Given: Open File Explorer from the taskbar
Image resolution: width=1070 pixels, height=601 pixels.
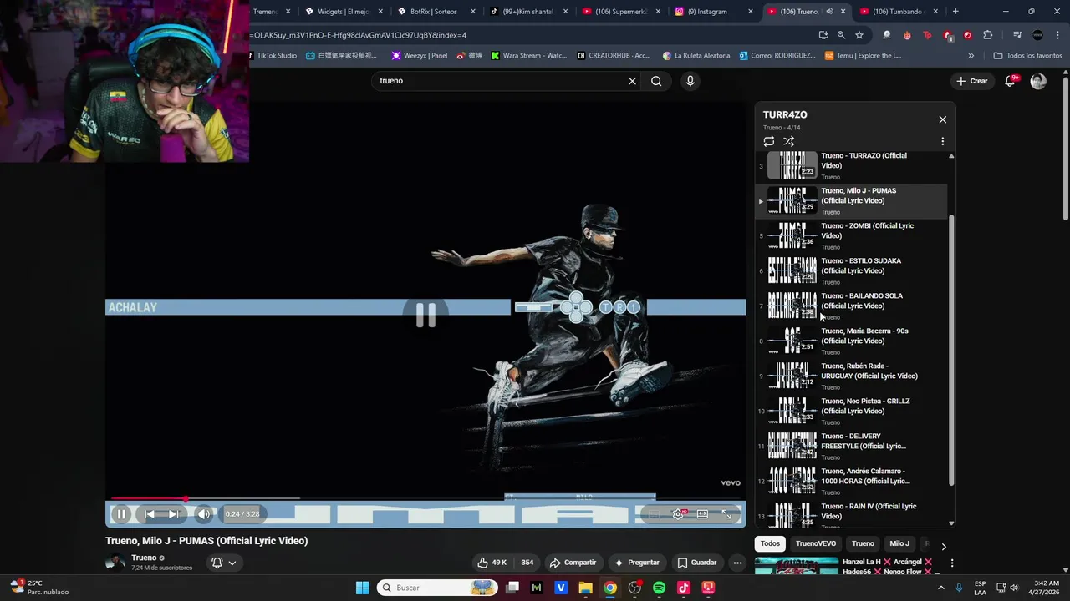Looking at the screenshot, I should [585, 588].
